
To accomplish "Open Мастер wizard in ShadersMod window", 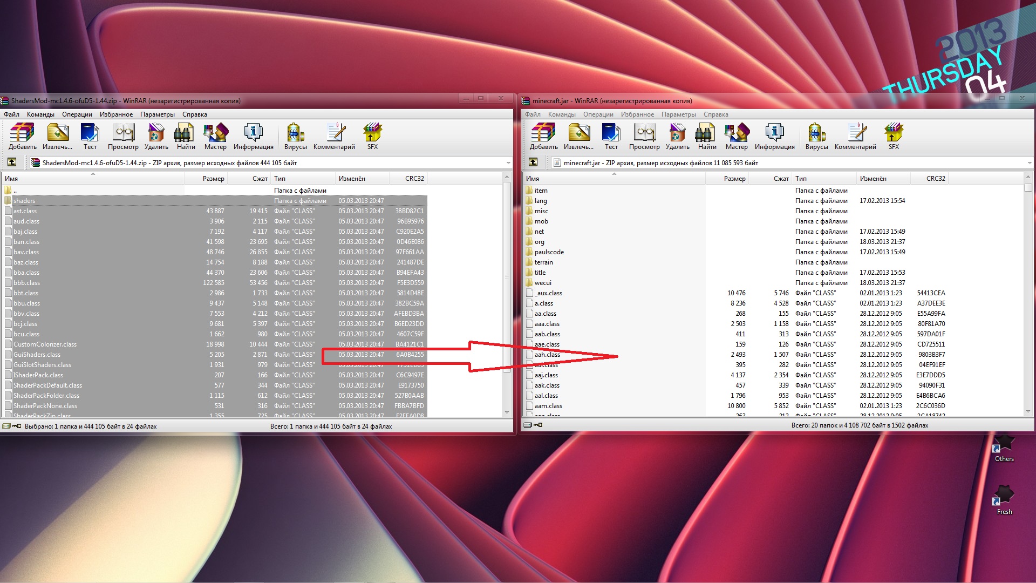I will (215, 136).
